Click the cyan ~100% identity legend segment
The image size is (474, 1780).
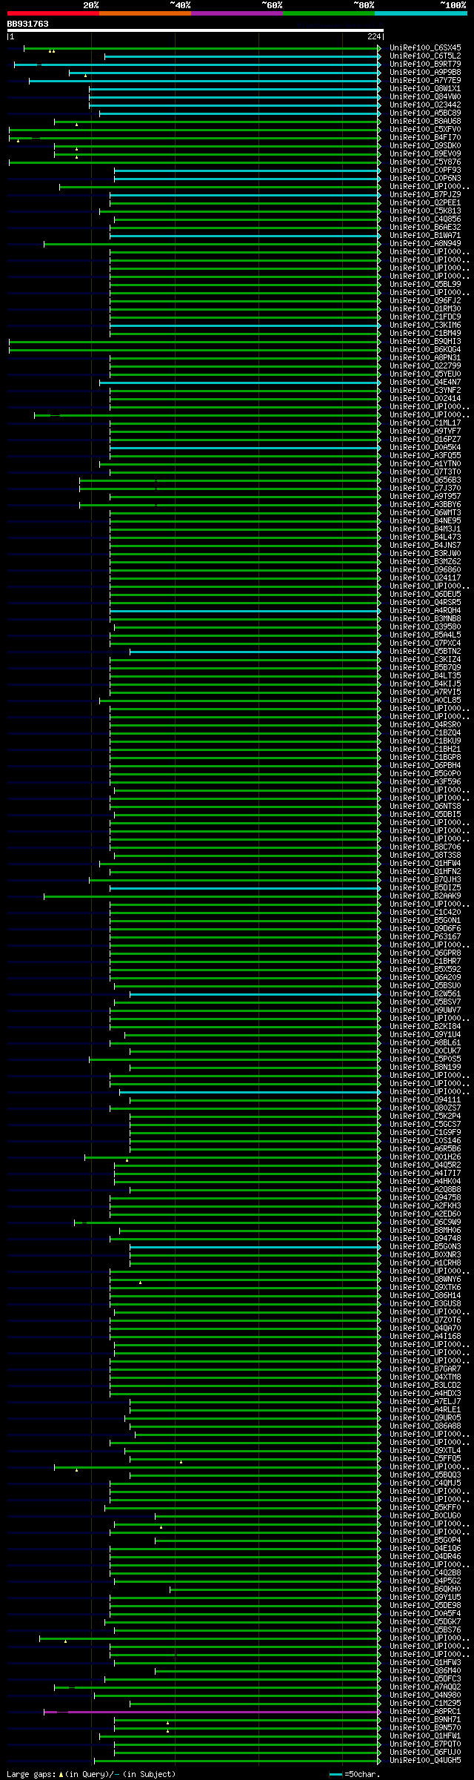pos(421,13)
